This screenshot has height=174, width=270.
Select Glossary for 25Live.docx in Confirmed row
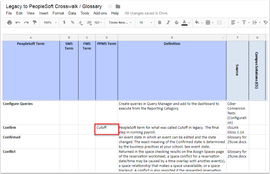[237, 142]
